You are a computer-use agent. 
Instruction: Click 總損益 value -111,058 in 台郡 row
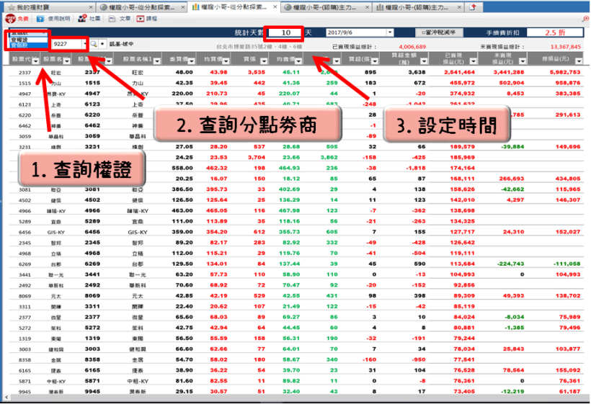pyautogui.click(x=567, y=264)
